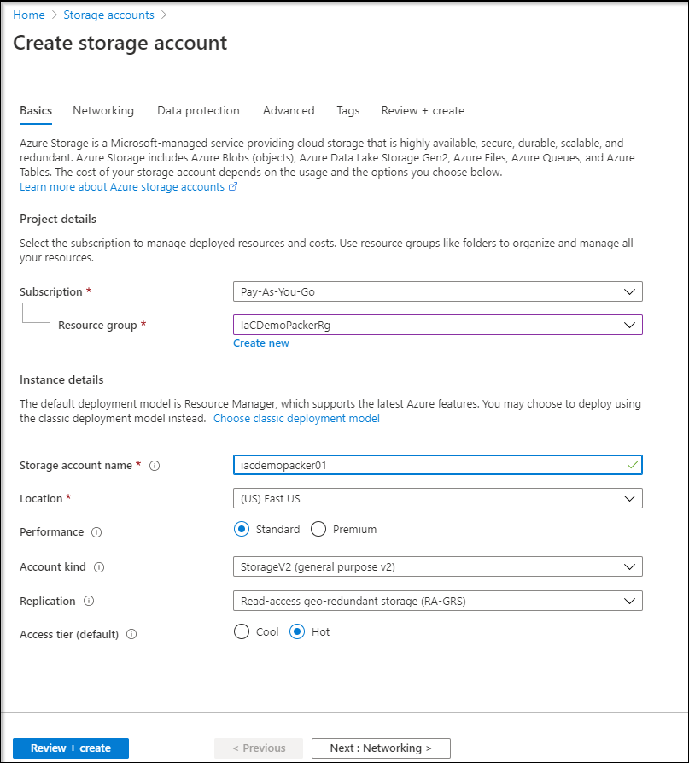Click the Performance info icon

(96, 532)
